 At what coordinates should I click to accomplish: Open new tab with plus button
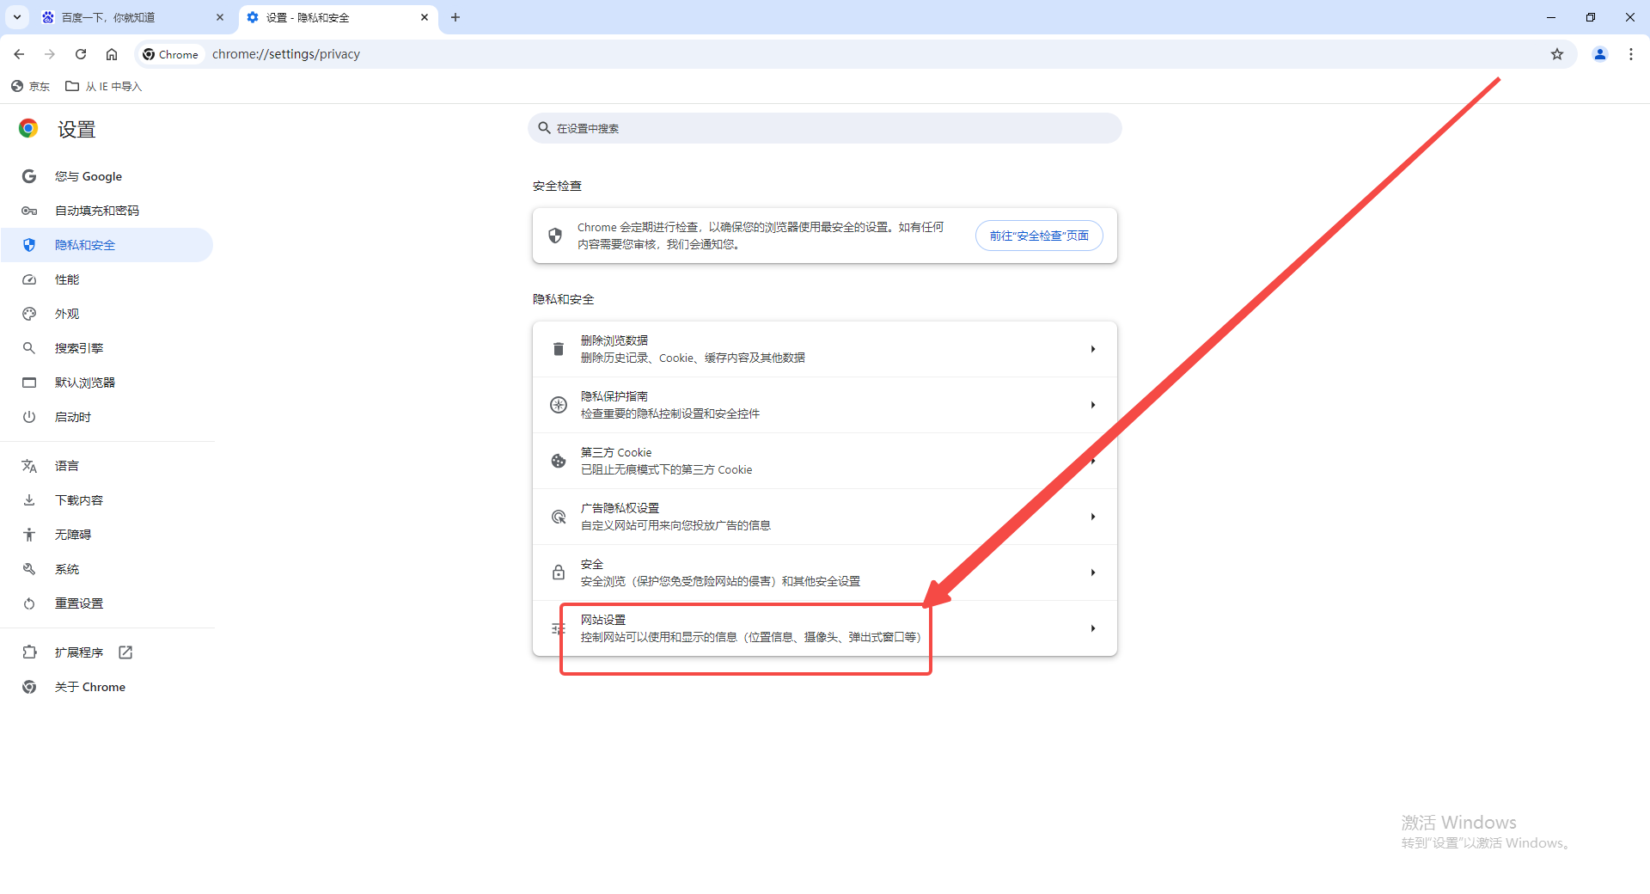(x=455, y=17)
